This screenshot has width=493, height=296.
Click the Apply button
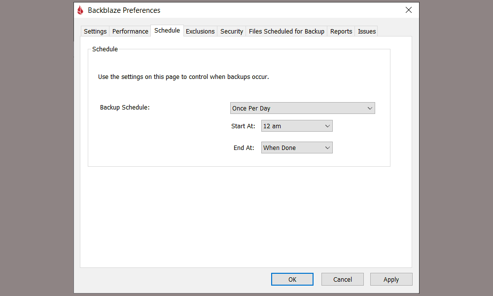pos(391,279)
